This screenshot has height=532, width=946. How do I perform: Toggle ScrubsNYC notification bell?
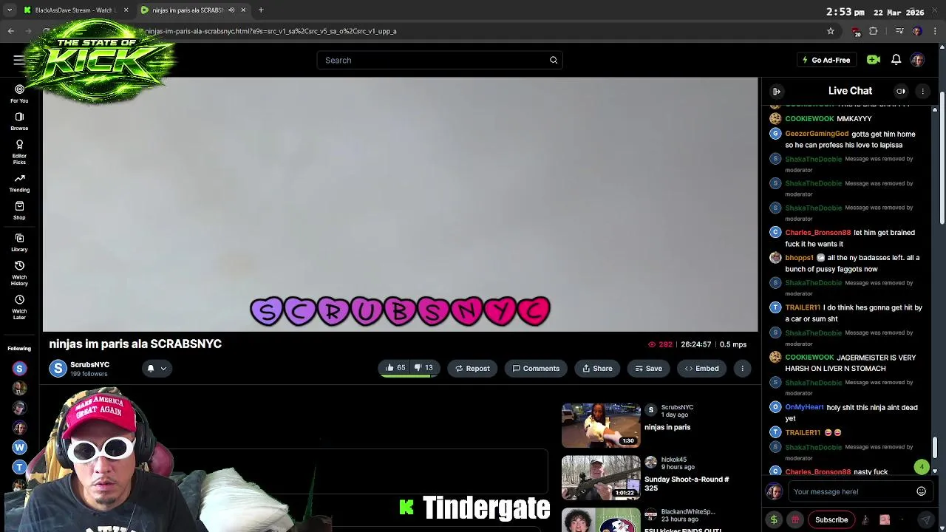pyautogui.click(x=150, y=368)
